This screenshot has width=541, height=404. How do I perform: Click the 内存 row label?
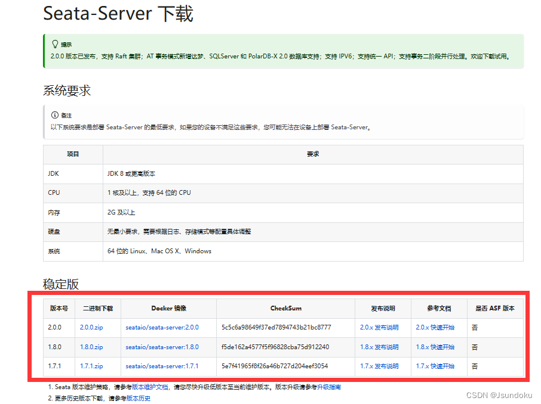[54, 213]
